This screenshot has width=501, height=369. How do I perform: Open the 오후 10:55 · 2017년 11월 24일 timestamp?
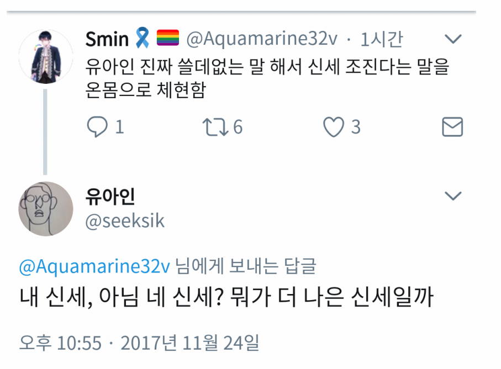[139, 343]
